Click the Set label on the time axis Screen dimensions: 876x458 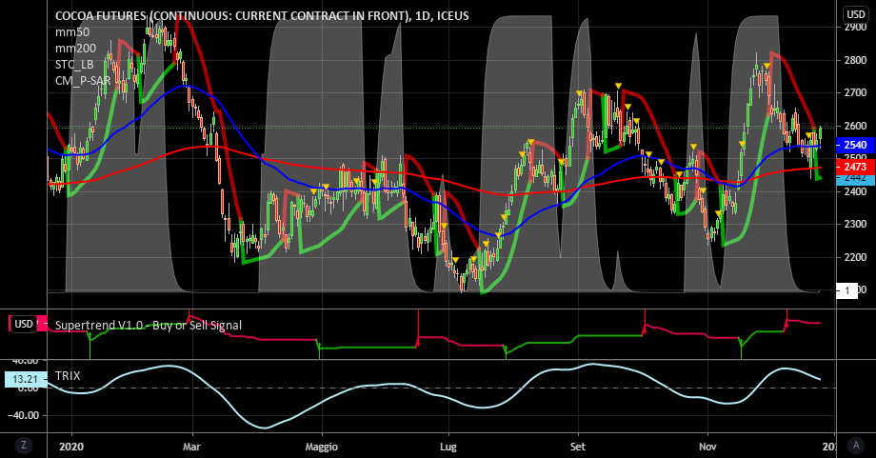[x=577, y=445]
